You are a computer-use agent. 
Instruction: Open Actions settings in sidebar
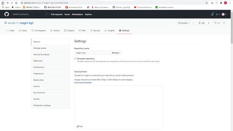(x=50, y=86)
